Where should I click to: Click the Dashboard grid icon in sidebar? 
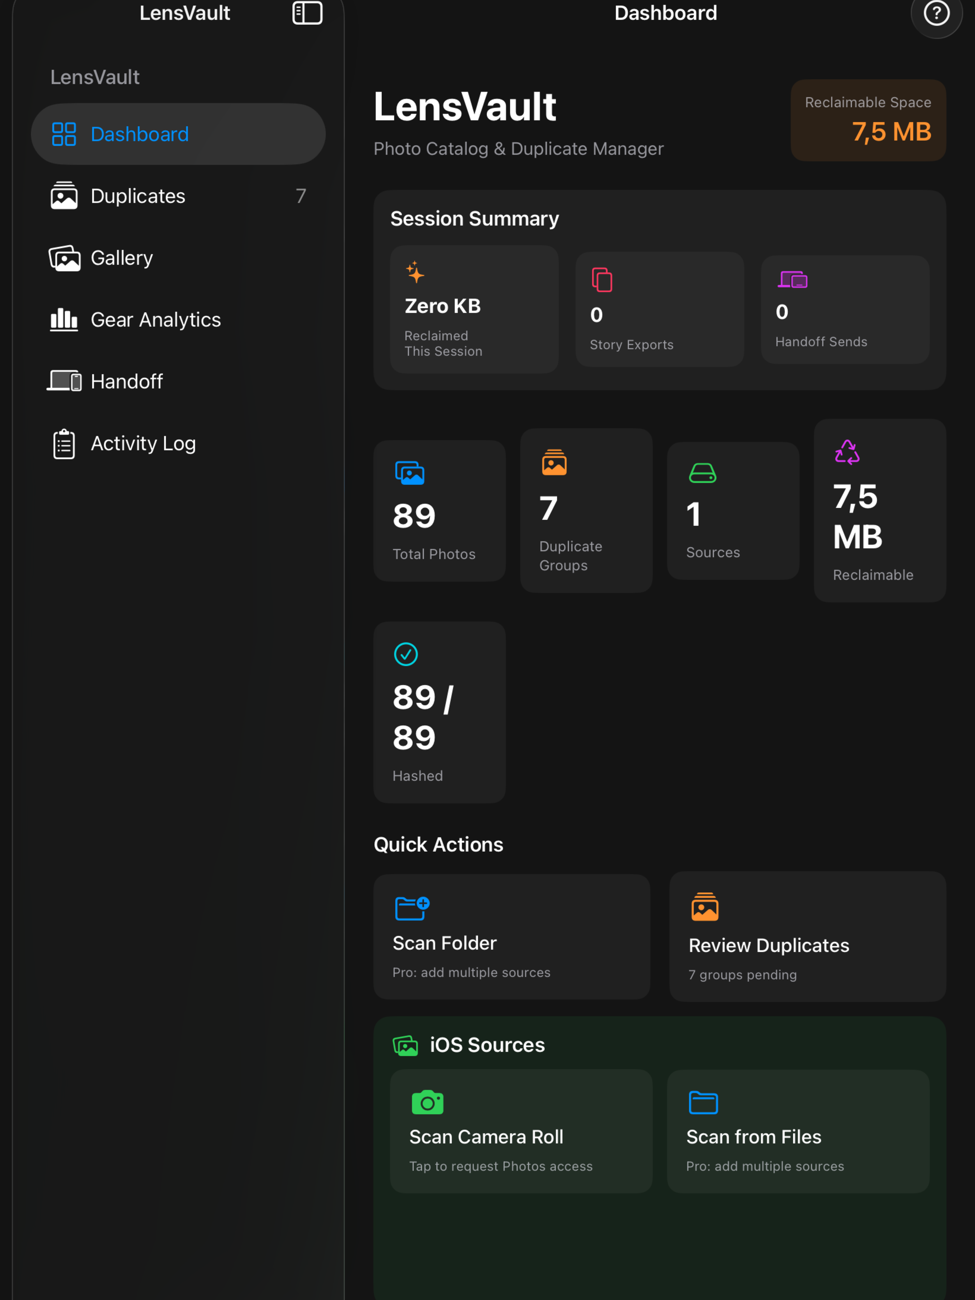[x=64, y=134]
